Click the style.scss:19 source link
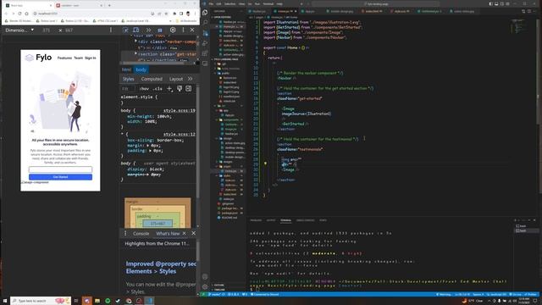Image resolution: width=542 pixels, height=305 pixels. pos(179,111)
